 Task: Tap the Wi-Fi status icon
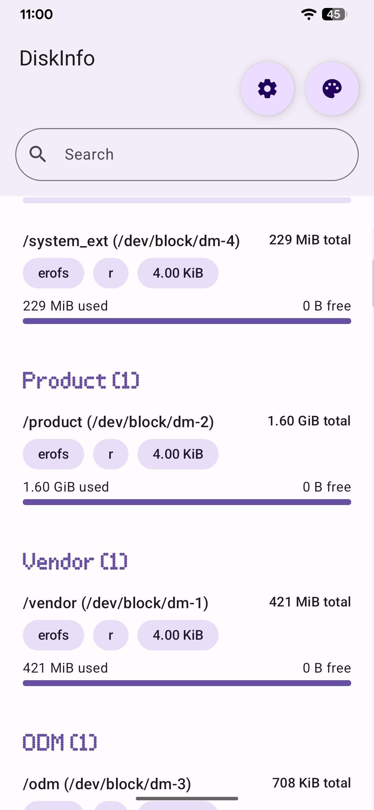coord(309,14)
